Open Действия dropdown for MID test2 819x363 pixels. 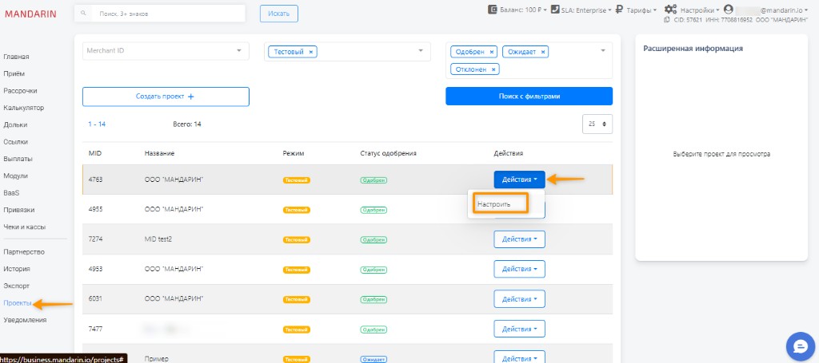(520, 239)
